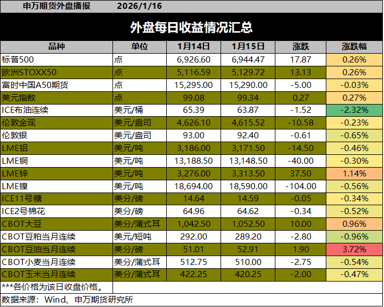Click the 1月15日 column header
Screen dimensions: 384x307
pos(248,46)
